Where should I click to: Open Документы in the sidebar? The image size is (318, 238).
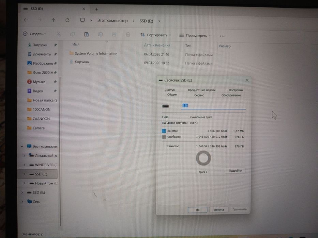coord(42,54)
